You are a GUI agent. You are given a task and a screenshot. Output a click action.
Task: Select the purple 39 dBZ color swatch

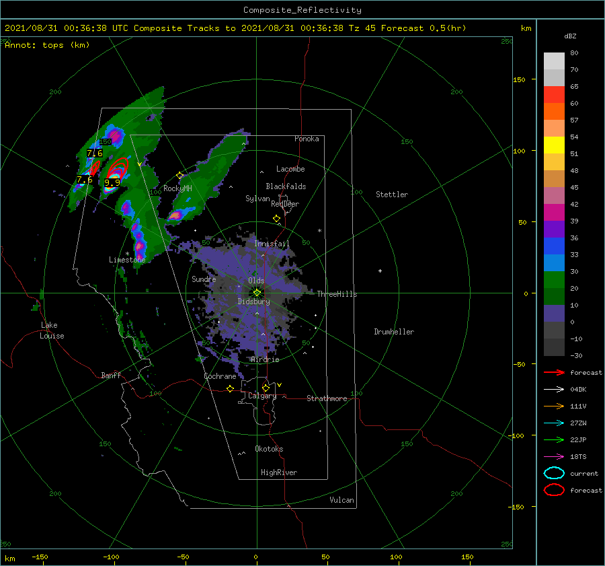(554, 229)
